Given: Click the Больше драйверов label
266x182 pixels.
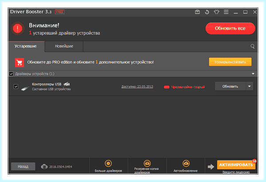Looking at the screenshot, I should tap(108, 171).
